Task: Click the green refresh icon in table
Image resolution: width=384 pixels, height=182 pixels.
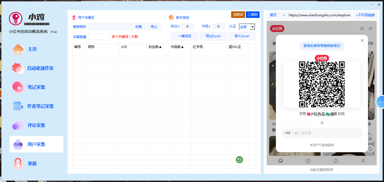Action: click(239, 160)
